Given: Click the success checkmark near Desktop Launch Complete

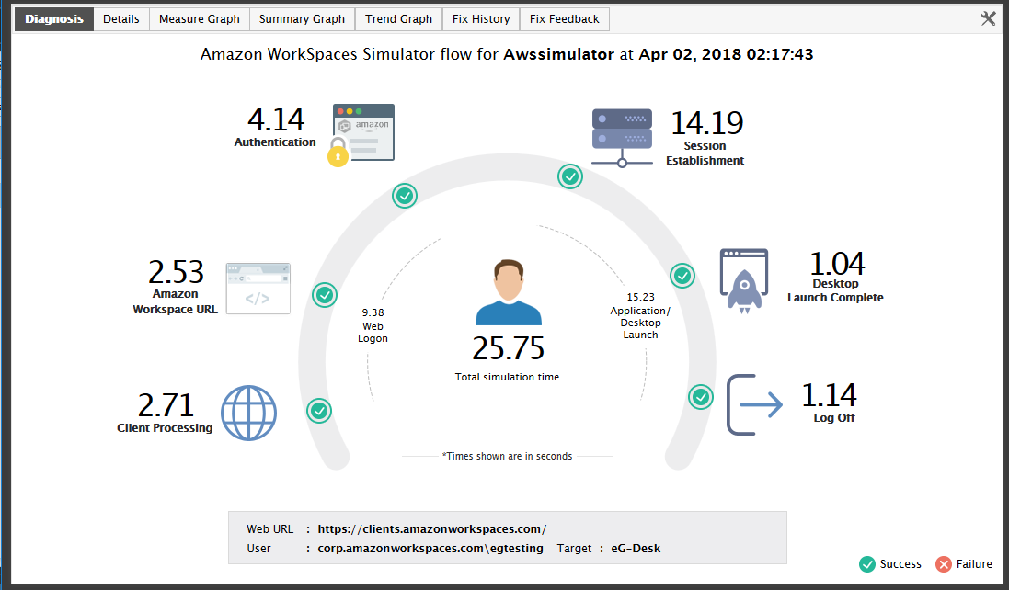Looking at the screenshot, I should pos(682,276).
